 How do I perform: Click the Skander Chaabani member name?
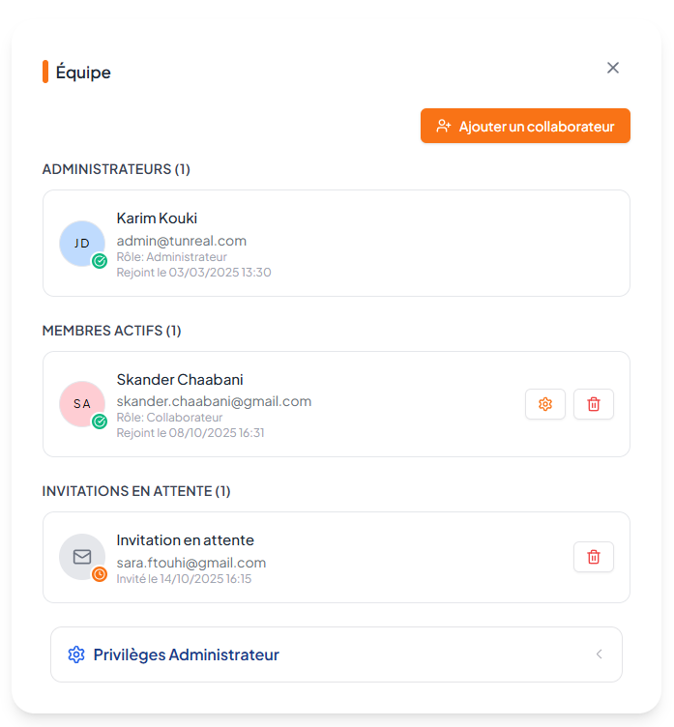(179, 379)
